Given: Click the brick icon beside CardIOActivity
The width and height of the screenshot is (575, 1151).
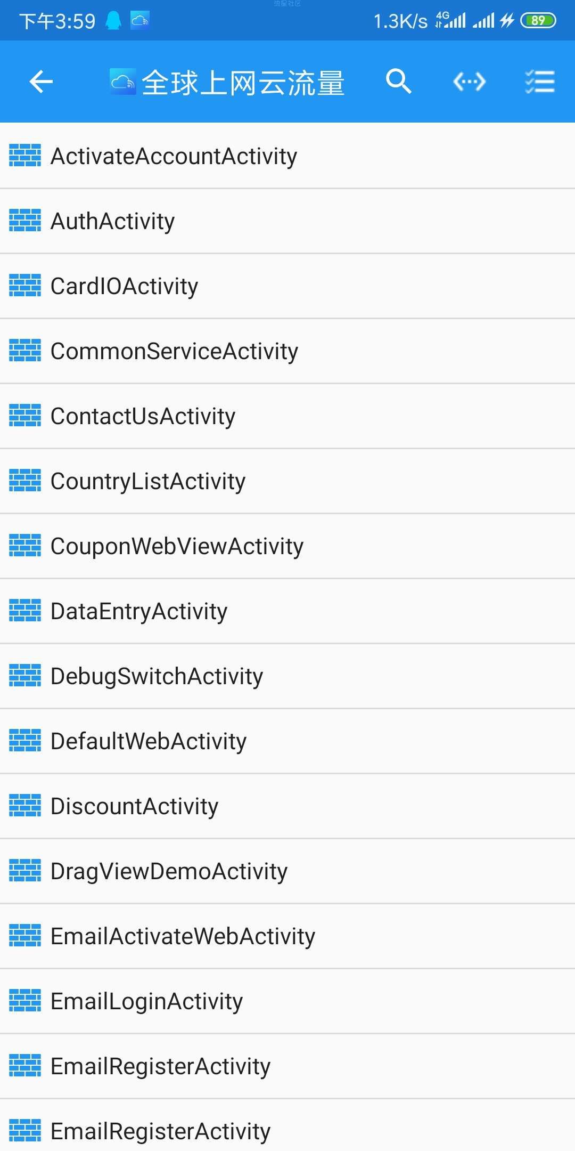Looking at the screenshot, I should (x=25, y=286).
